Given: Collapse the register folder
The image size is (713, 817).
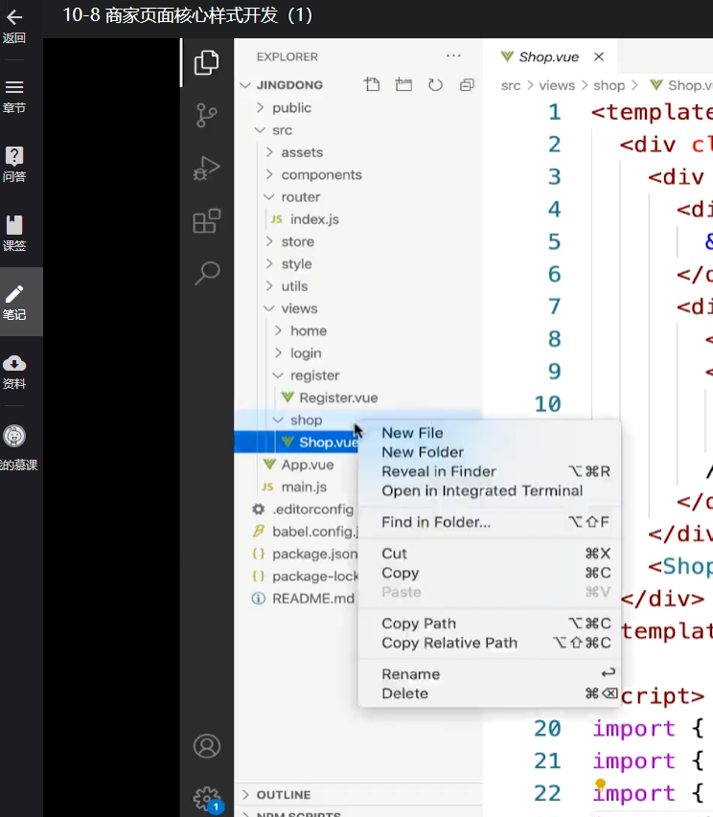Looking at the screenshot, I should (x=314, y=375).
